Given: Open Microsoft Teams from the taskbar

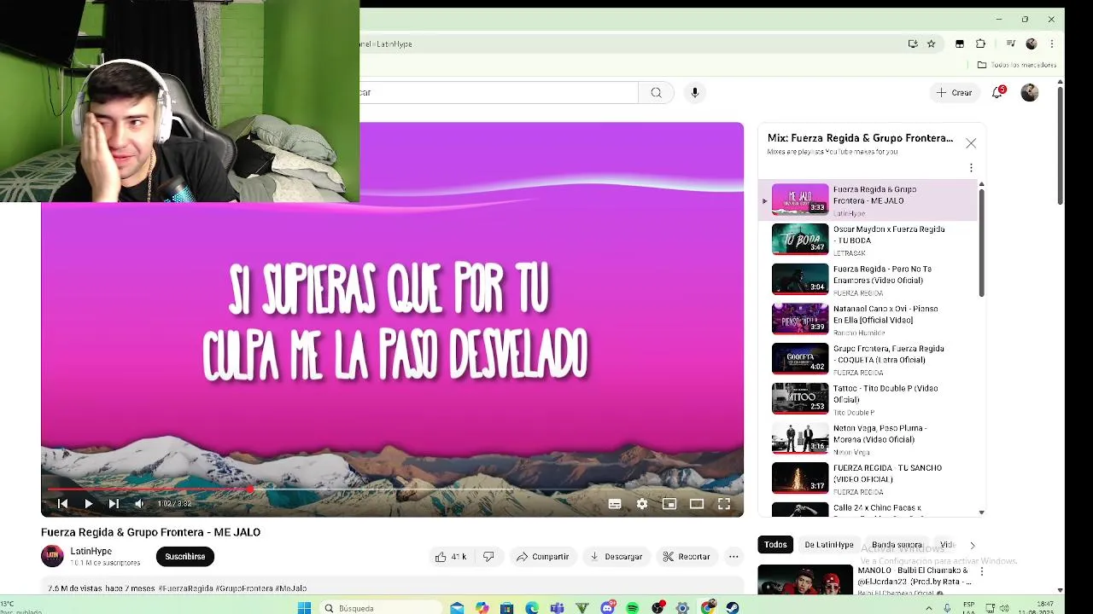Looking at the screenshot, I should pos(557,607).
